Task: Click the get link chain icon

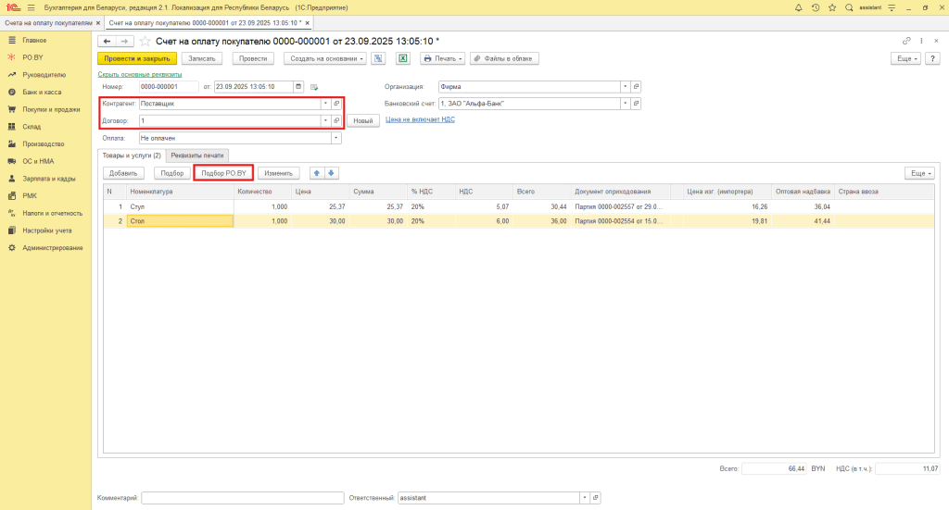Action: [x=906, y=42]
